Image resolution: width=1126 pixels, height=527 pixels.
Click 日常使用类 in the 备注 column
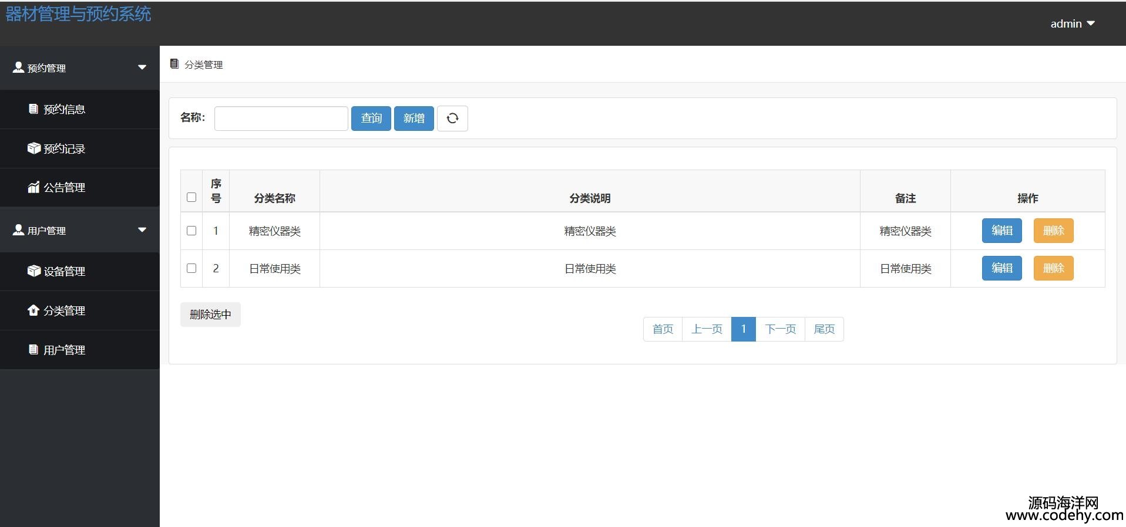905,269
